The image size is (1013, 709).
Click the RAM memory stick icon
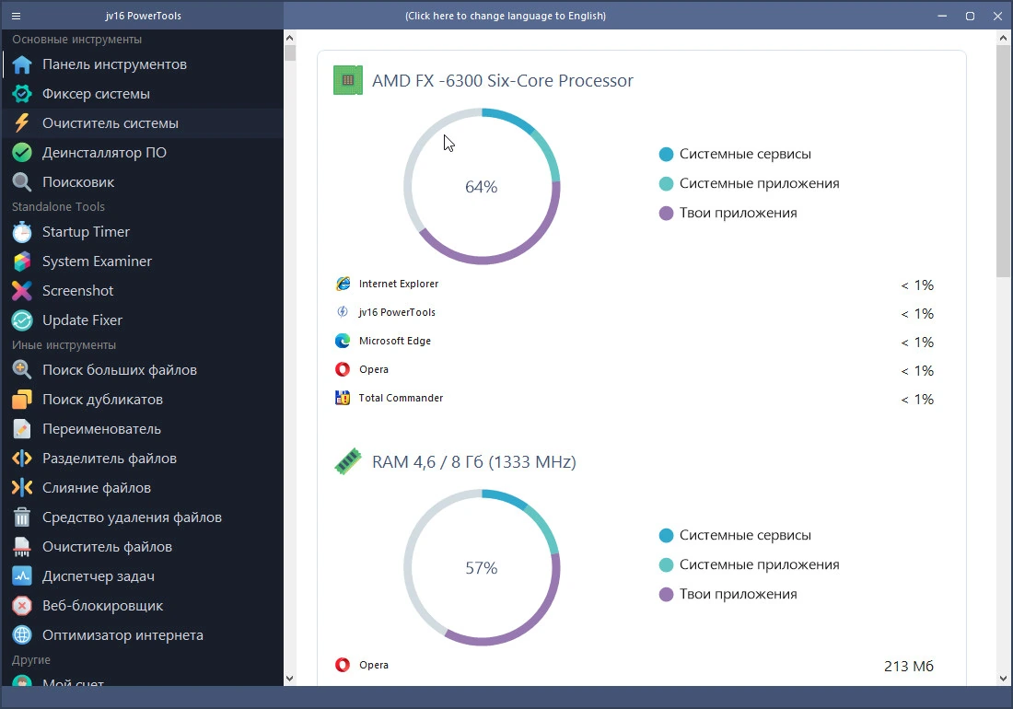tap(347, 461)
